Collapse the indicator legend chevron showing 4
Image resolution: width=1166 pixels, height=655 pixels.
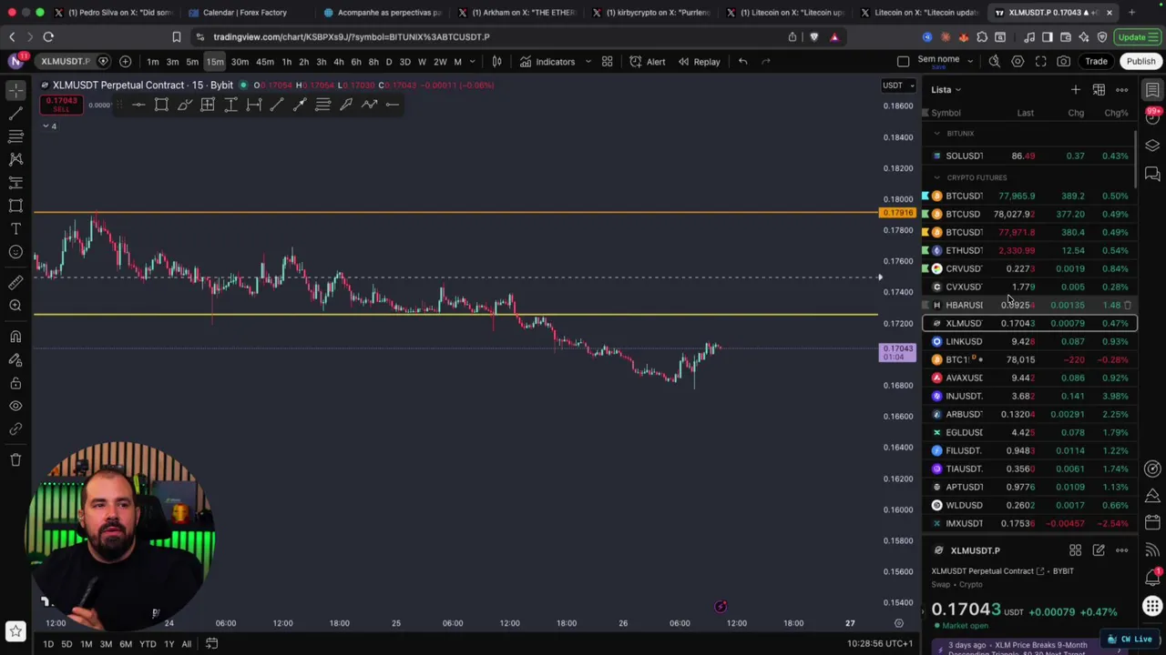pyautogui.click(x=49, y=126)
